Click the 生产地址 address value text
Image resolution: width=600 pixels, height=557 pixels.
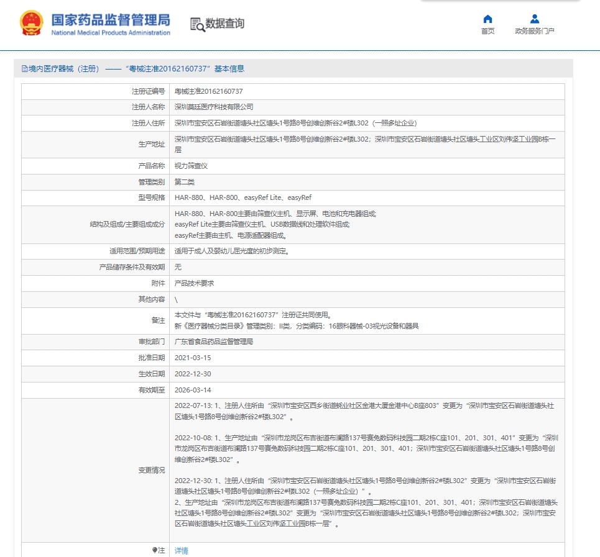365,145
